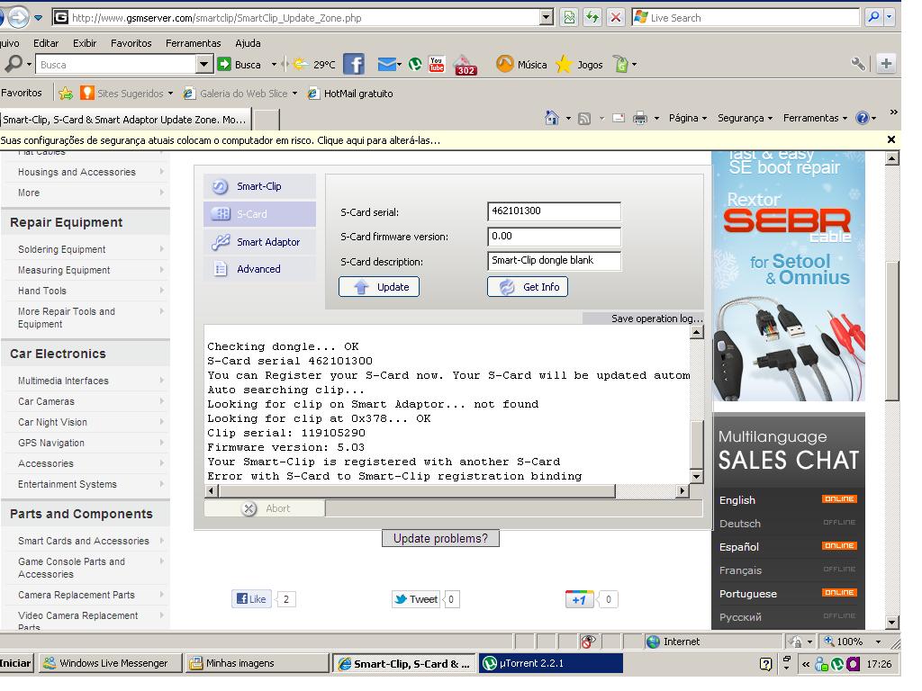Expand the Segurança command bar menu

coord(745,118)
